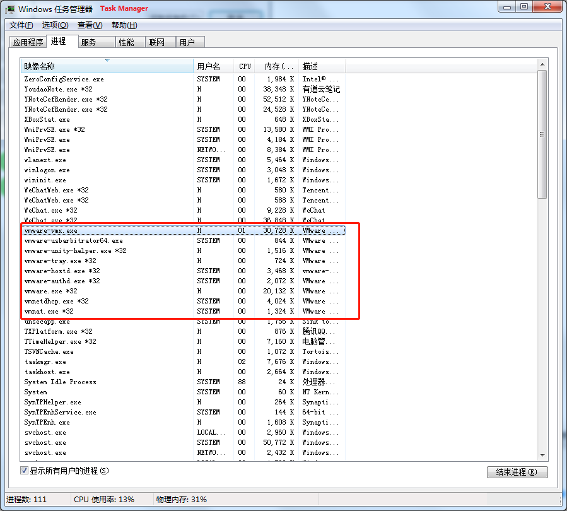Screen dimensions: 567x511
Task: Select the XBoxStat.exe process
Action: click(x=183, y=119)
